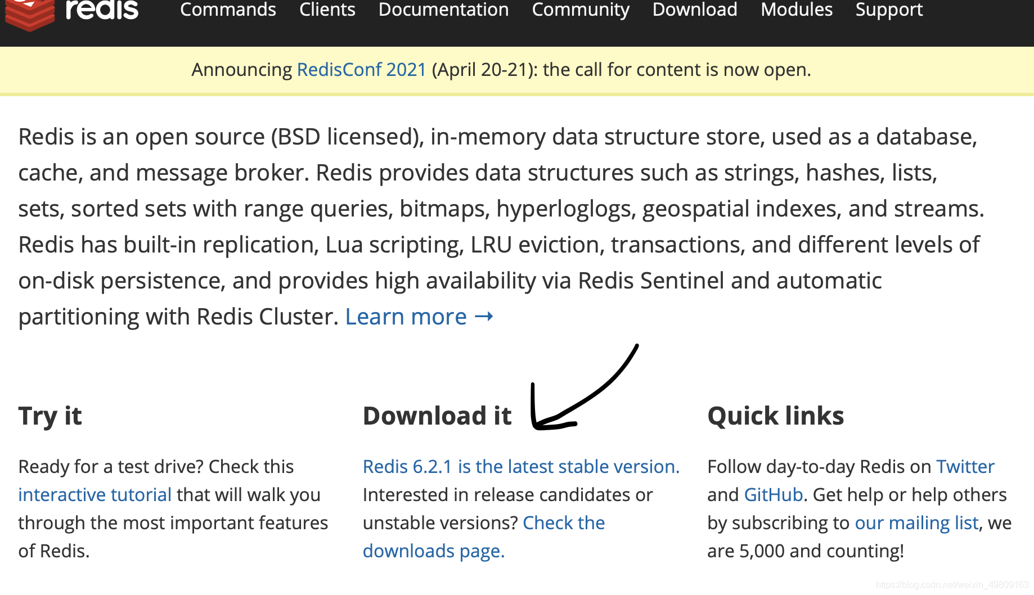
Task: Open the Support navigation item
Action: pos(889,10)
